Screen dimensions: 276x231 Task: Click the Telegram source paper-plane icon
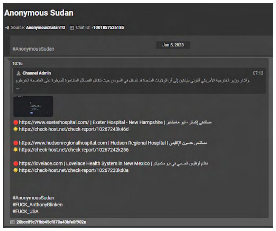pyautogui.click(x=7, y=28)
